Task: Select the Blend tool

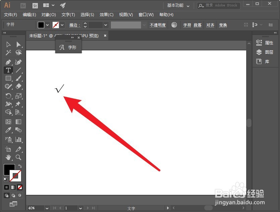Action: (18, 130)
